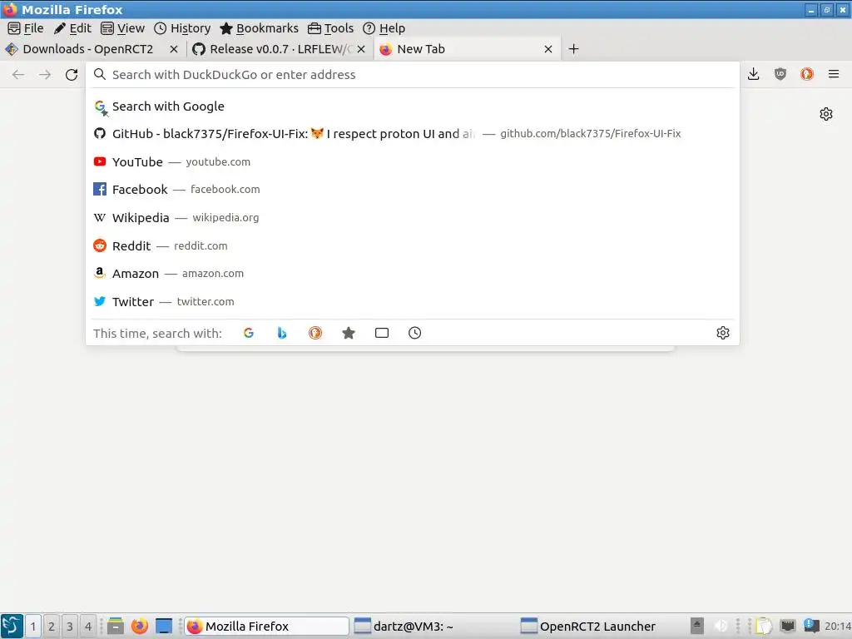The image size is (852, 639).
Task: Open the update notifier tray icon
Action: coord(811,626)
